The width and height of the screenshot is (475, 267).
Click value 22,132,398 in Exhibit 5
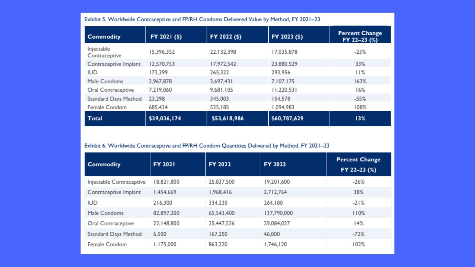tap(223, 52)
